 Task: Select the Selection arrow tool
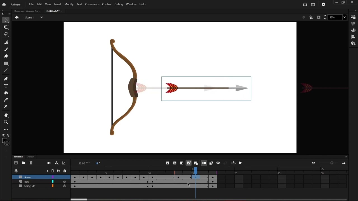tap(6, 20)
